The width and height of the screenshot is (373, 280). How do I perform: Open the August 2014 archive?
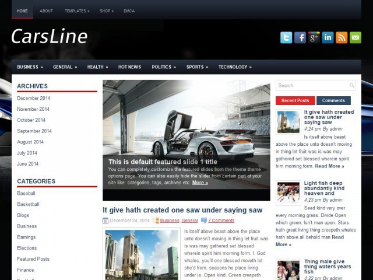(x=30, y=142)
